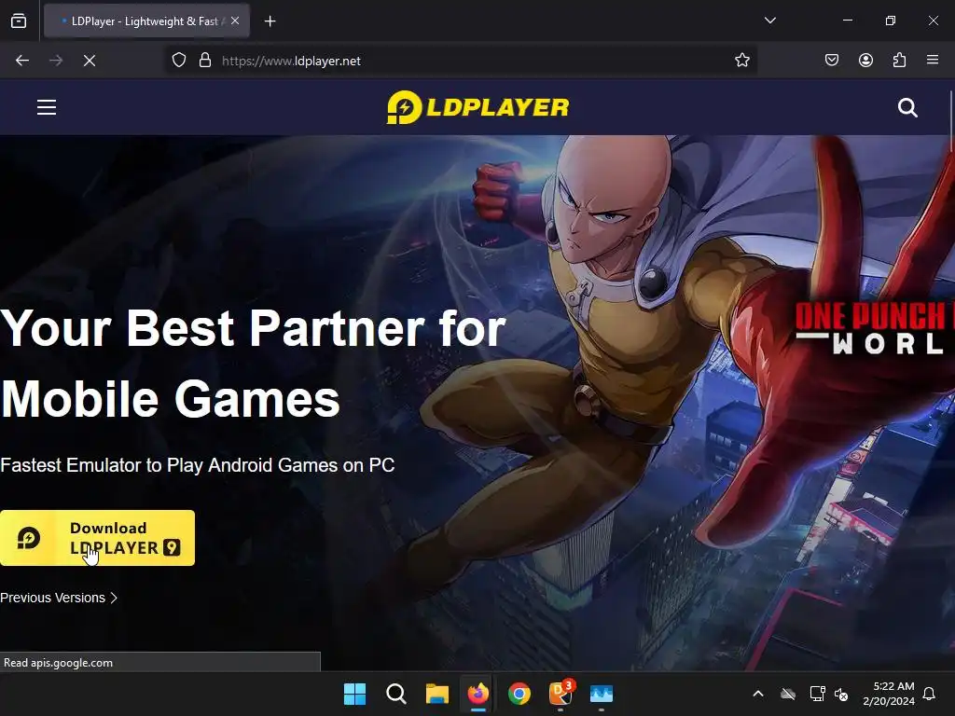Image resolution: width=955 pixels, height=716 pixels.
Task: Expand the list all tabs chevron
Action: pyautogui.click(x=769, y=21)
